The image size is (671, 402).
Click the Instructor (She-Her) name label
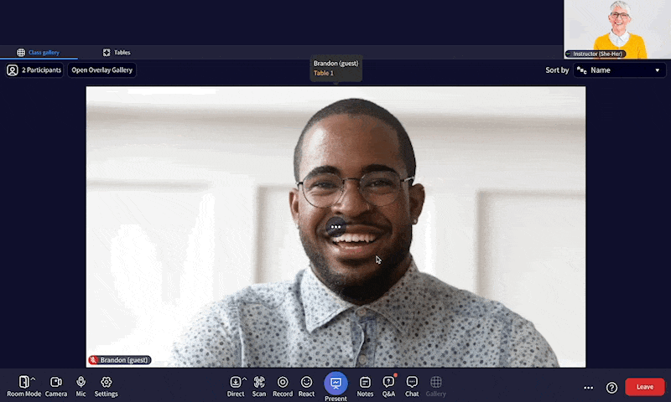pos(598,54)
